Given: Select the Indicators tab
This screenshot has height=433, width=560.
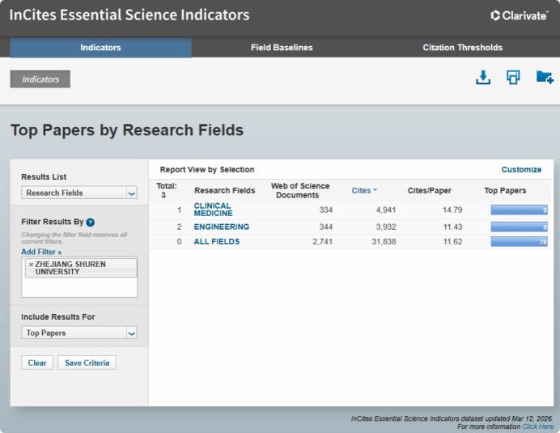Looking at the screenshot, I should coord(100,48).
